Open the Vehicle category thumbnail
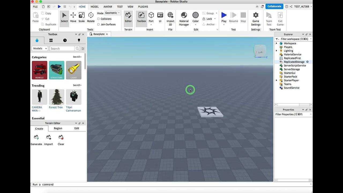 coord(39,70)
